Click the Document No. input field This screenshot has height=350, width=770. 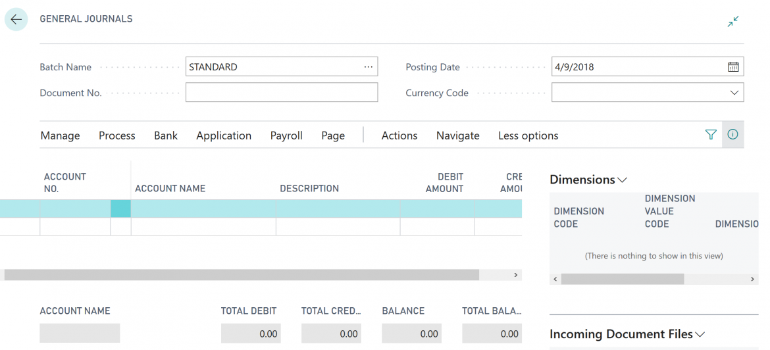(x=281, y=93)
